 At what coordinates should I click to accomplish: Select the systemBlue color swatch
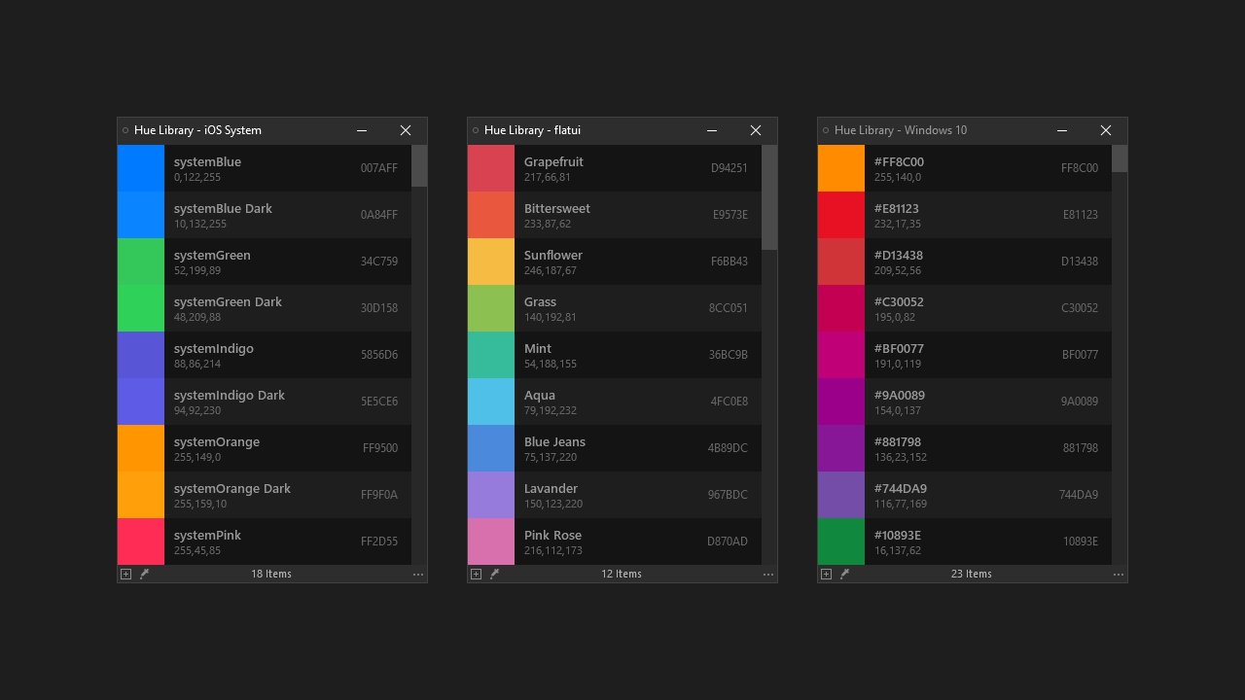point(141,168)
